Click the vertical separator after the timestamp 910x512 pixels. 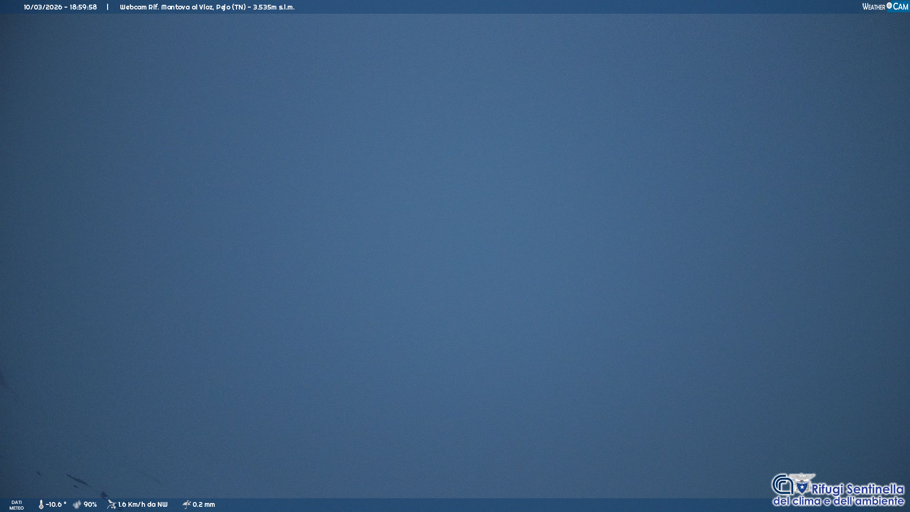tap(108, 7)
